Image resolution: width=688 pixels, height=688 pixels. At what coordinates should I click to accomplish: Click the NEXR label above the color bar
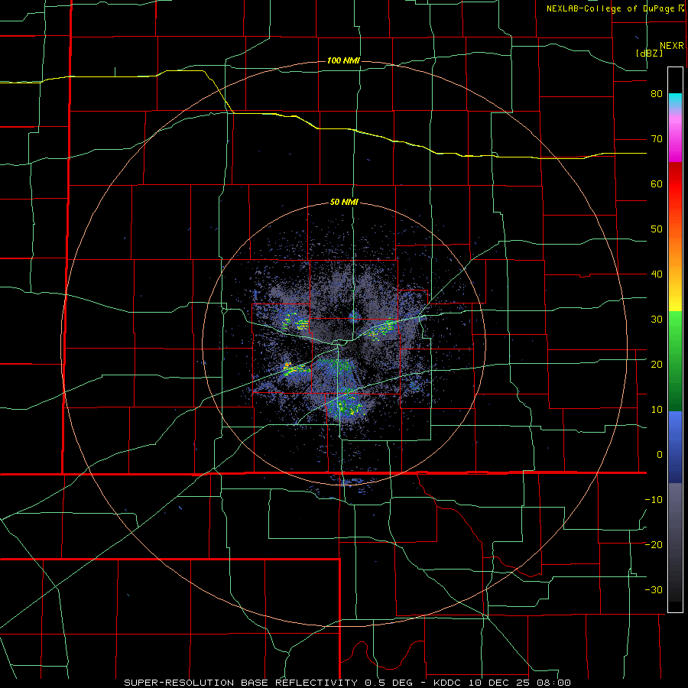coord(672,46)
